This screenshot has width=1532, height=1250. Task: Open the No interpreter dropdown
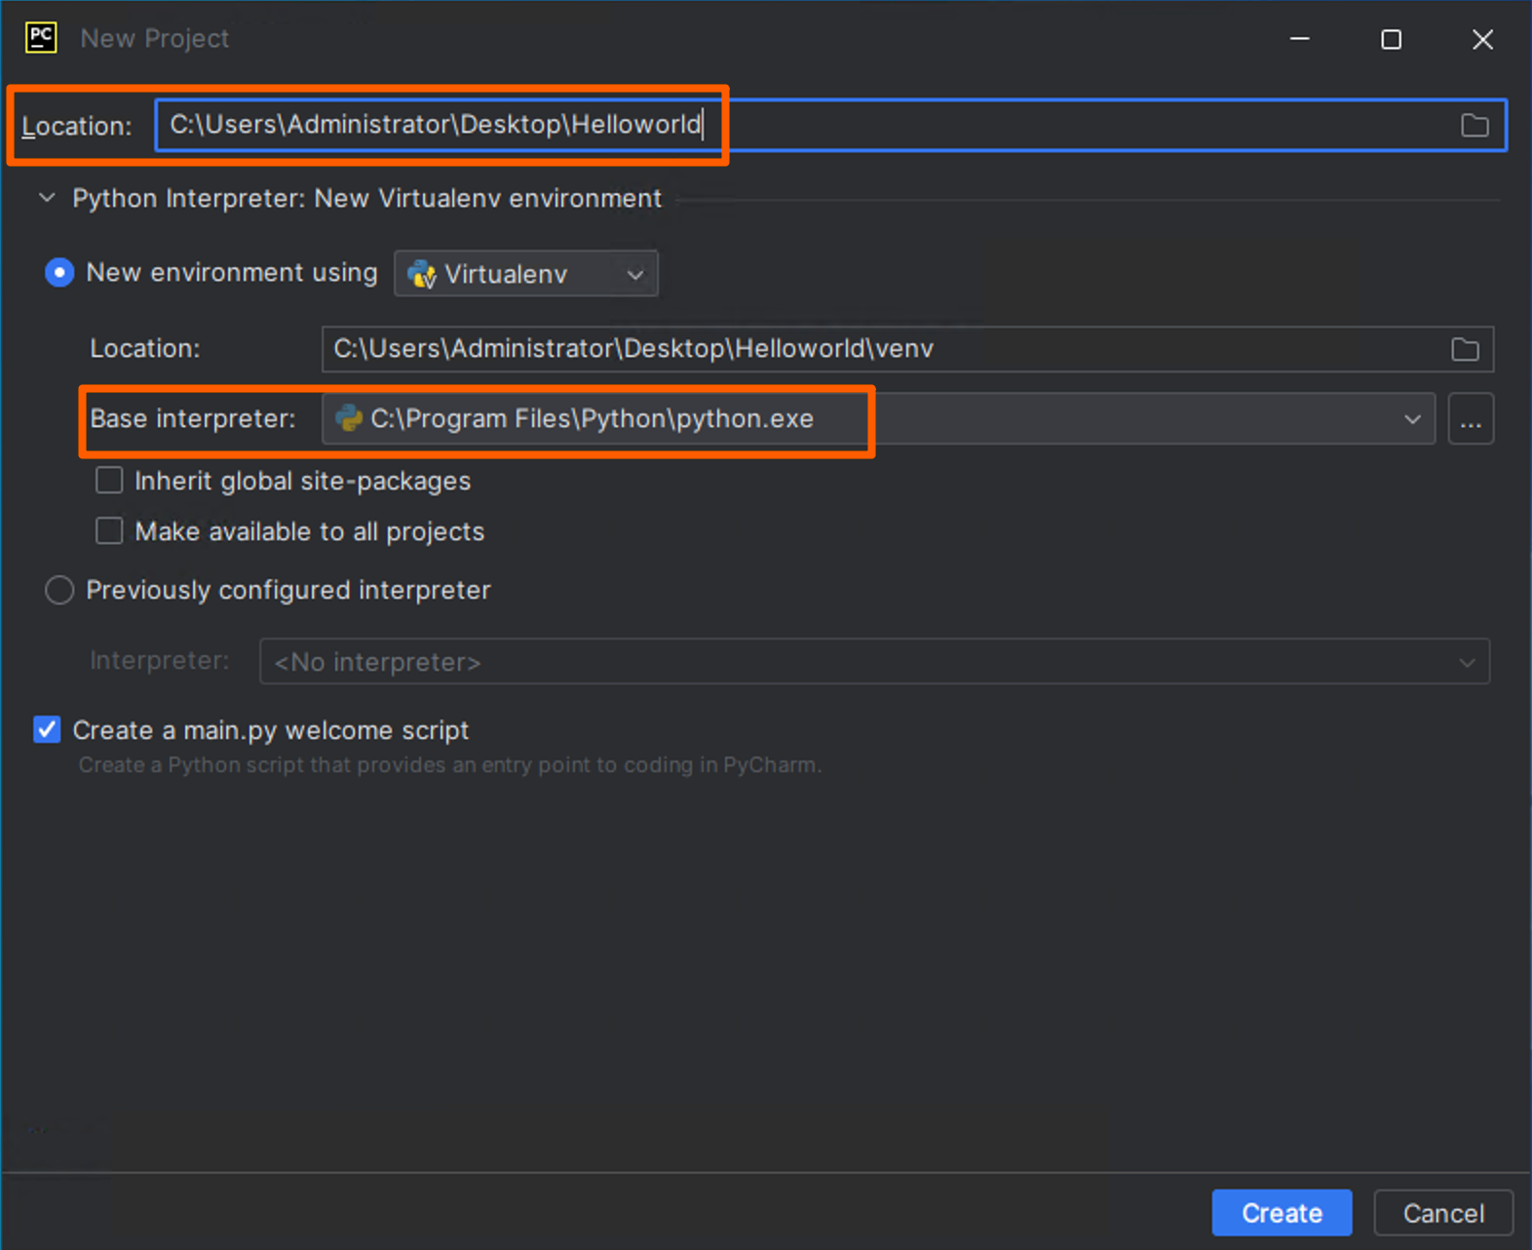[874, 662]
